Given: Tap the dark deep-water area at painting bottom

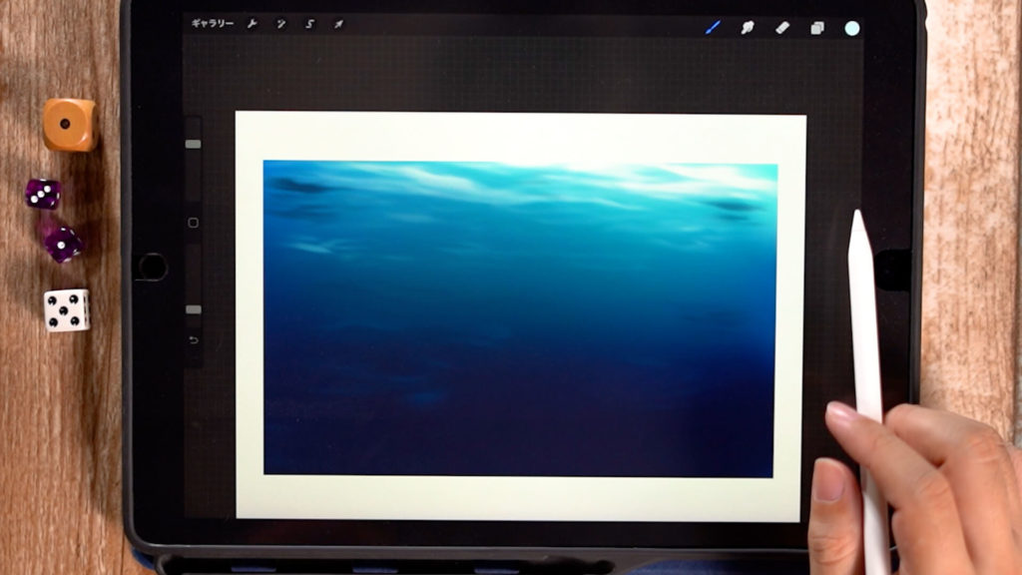Looking at the screenshot, I should 520,439.
